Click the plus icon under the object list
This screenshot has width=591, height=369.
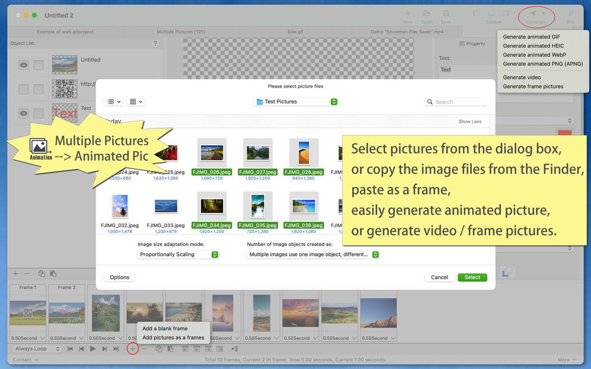[16, 274]
